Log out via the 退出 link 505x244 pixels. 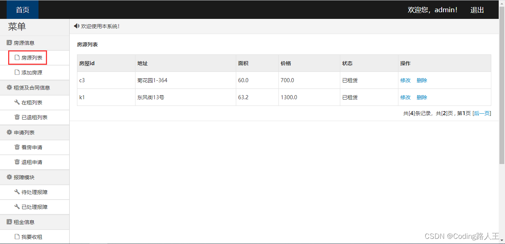point(477,10)
